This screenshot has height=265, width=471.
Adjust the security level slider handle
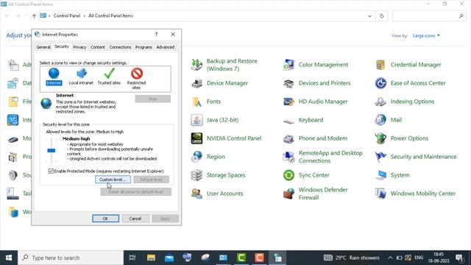point(52,150)
